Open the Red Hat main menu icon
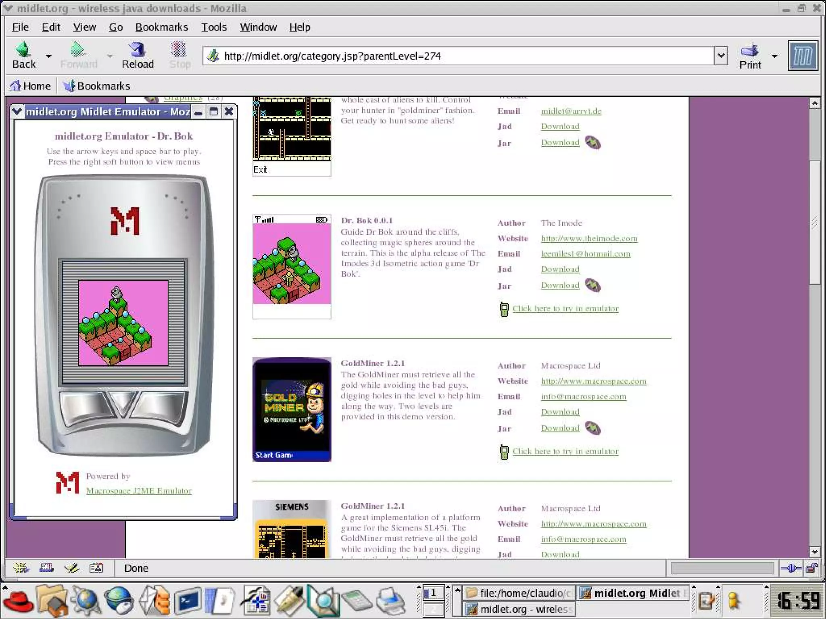Viewport: 826px width, 619px height. point(18,602)
